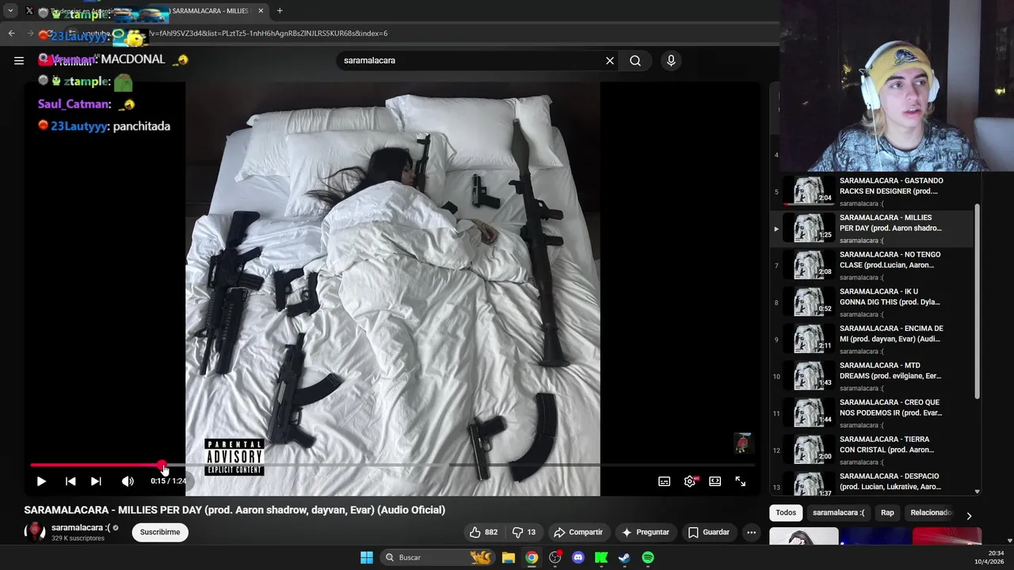Viewport: 1014px width, 570px height.
Task: Play CREO QUE NOS PODEMOS IR track
Action: click(871, 413)
